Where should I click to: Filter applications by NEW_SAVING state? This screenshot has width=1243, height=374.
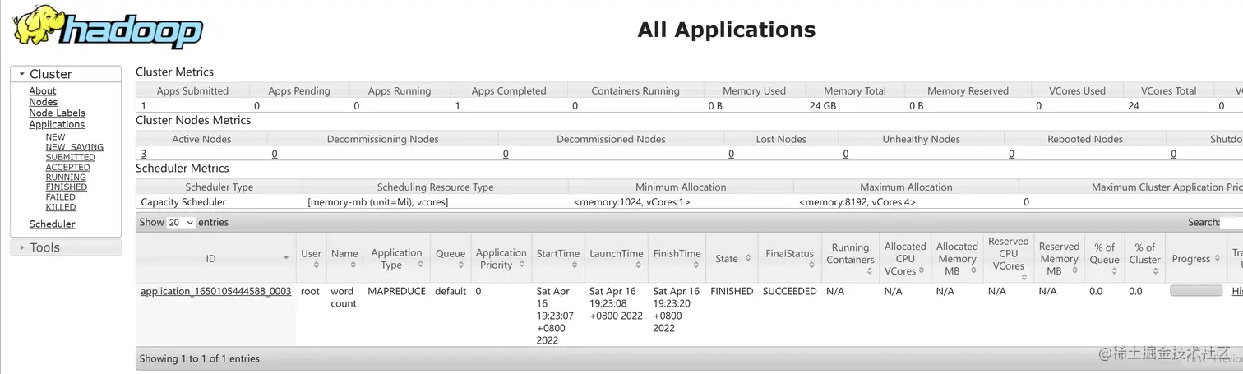pos(75,147)
